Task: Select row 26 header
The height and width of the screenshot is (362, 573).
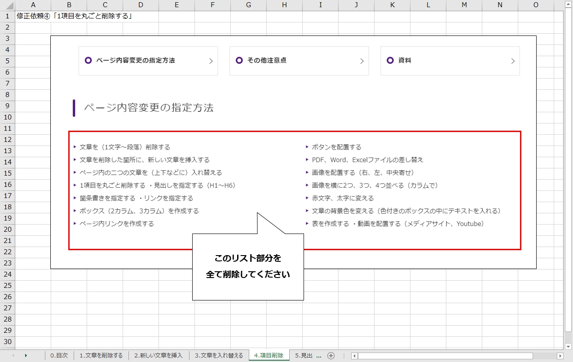Action: point(7,297)
